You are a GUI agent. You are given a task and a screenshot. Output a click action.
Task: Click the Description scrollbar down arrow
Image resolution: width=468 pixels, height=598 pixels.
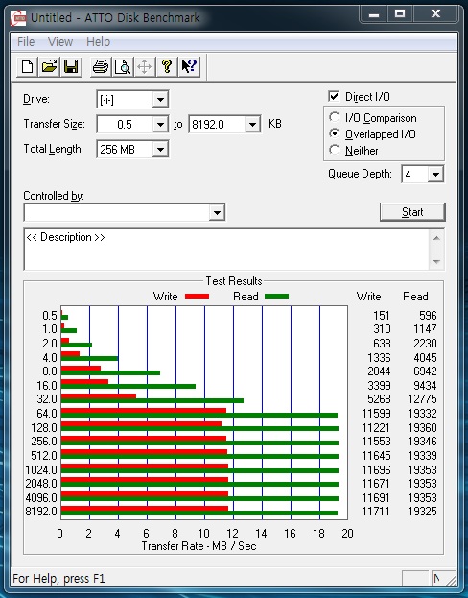click(x=436, y=262)
